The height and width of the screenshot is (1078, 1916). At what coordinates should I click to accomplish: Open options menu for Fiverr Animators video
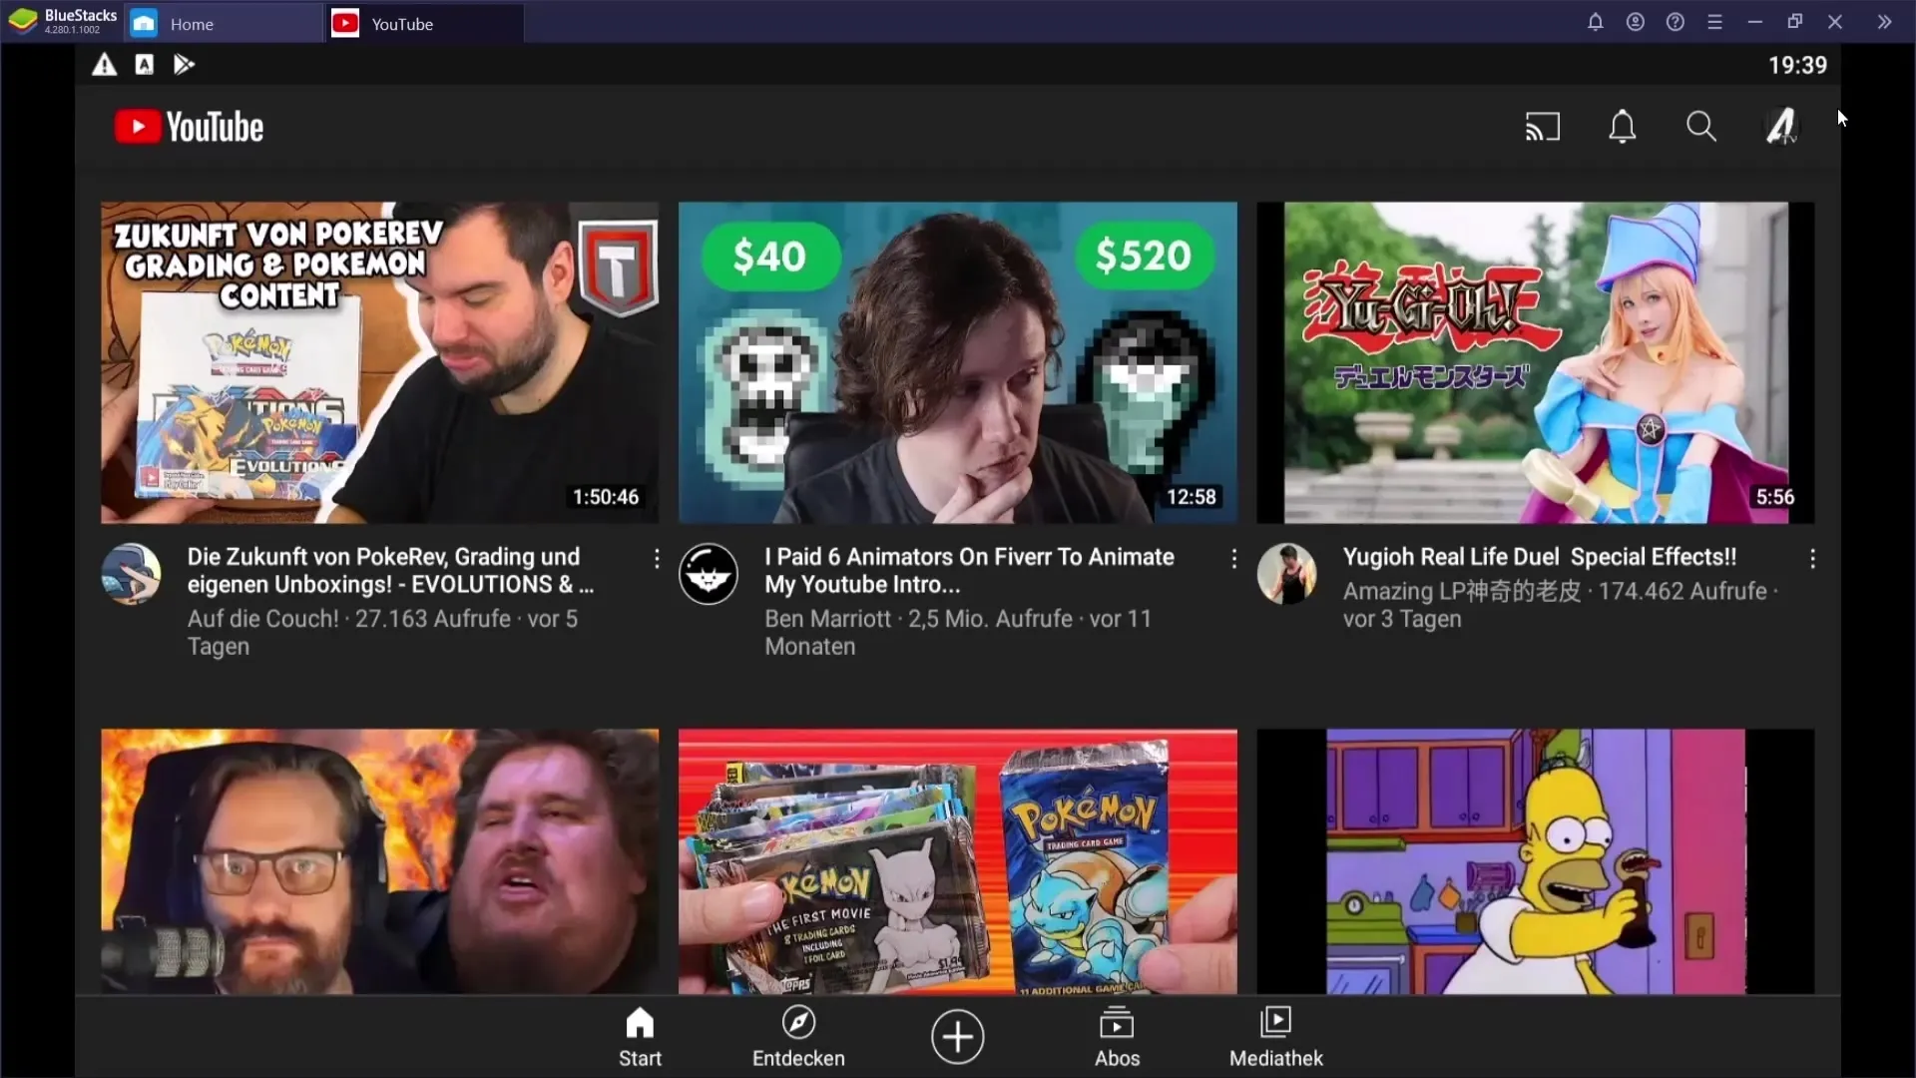tap(1234, 559)
